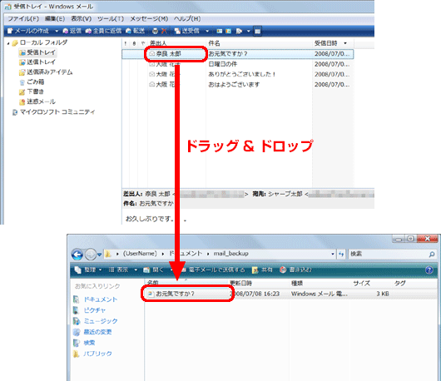Viewport: 441px width, 381px height.
Task: Click the 書き込む burn button
Action: coord(296,270)
